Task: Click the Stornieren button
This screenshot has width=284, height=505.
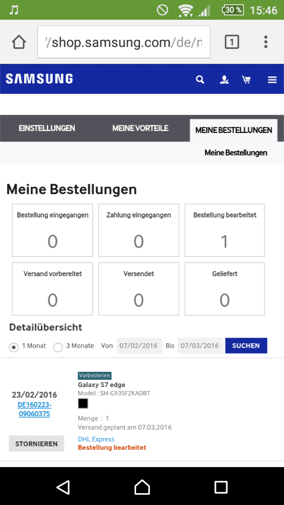Action: [36, 443]
